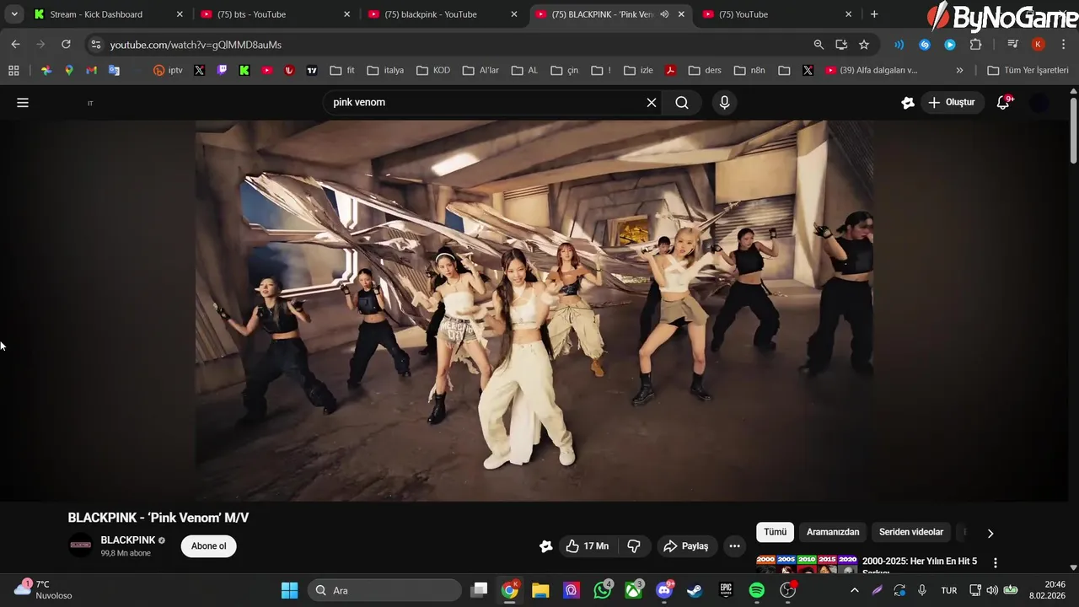The image size is (1079, 607).
Task: Open the Windows Start menu
Action: [289, 590]
